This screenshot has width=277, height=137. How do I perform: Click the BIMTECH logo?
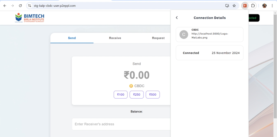[29, 18]
